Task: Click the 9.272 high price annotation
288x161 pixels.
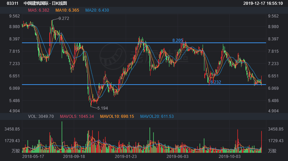Action: click(x=64, y=18)
